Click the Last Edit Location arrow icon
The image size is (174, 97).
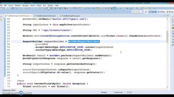(x=144, y=8)
